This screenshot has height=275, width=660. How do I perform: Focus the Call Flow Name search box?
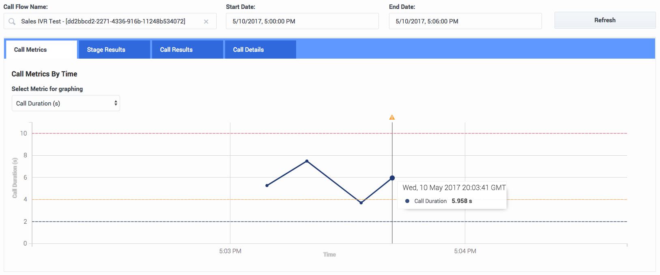[x=110, y=21]
